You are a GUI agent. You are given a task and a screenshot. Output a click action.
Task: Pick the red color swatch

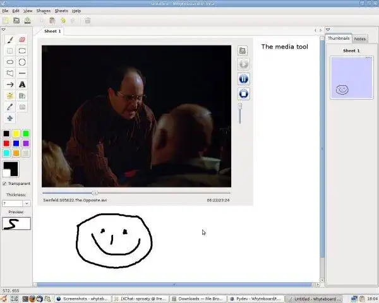[6, 143]
